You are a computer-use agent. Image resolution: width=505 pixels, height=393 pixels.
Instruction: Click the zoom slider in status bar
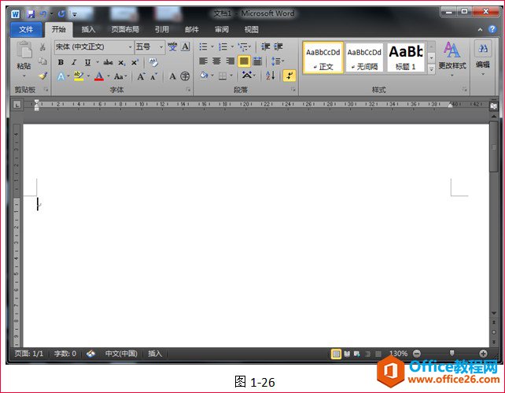tap(451, 354)
